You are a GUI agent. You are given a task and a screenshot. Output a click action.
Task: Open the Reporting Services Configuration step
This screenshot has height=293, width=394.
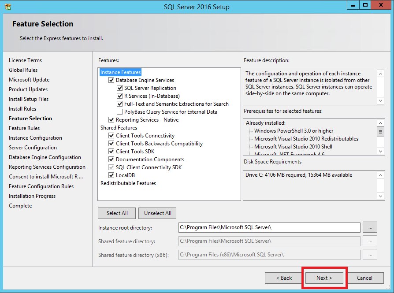pyautogui.click(x=47, y=167)
